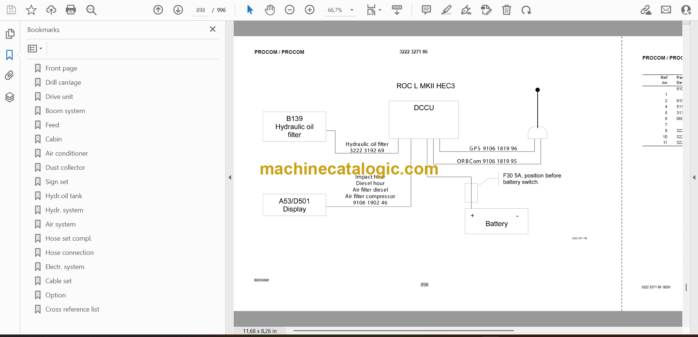Screen dimensions: 698x337
Task: Navigate to the Cabin bookmark
Action: tap(53, 139)
